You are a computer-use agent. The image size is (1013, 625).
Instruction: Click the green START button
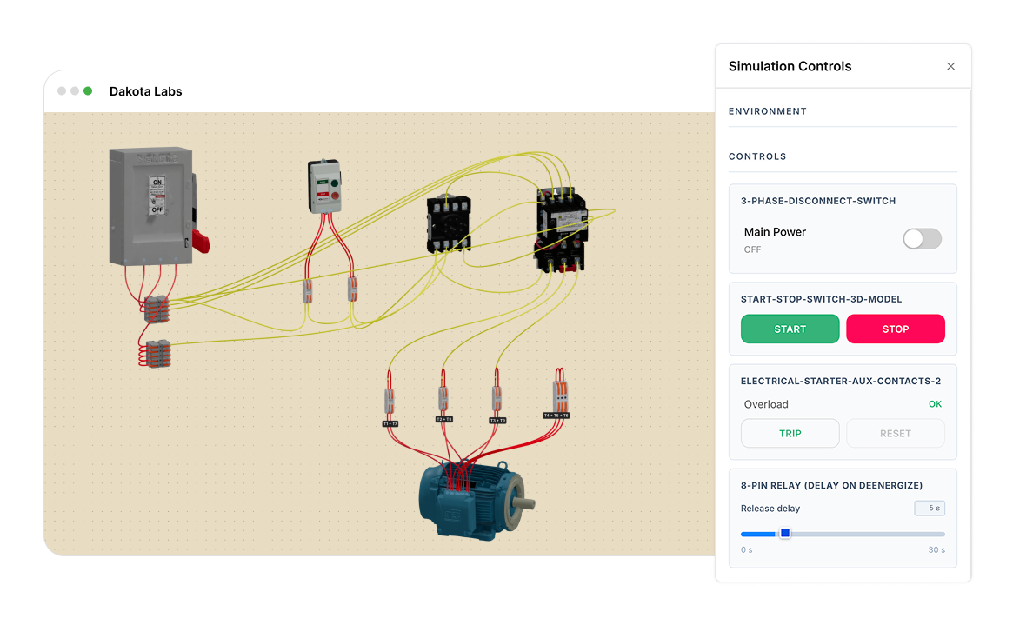[790, 329]
